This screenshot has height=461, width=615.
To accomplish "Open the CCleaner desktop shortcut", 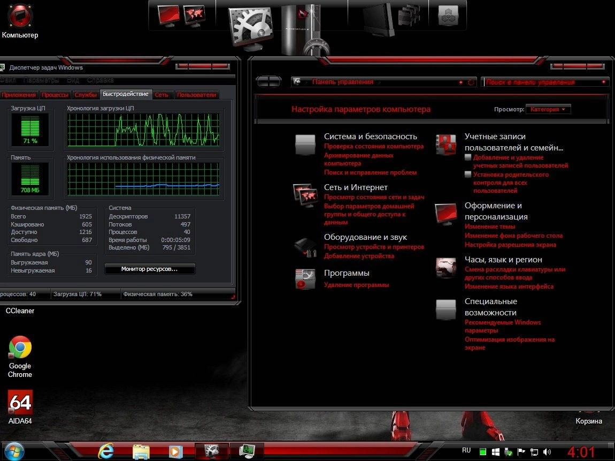I will (20, 311).
